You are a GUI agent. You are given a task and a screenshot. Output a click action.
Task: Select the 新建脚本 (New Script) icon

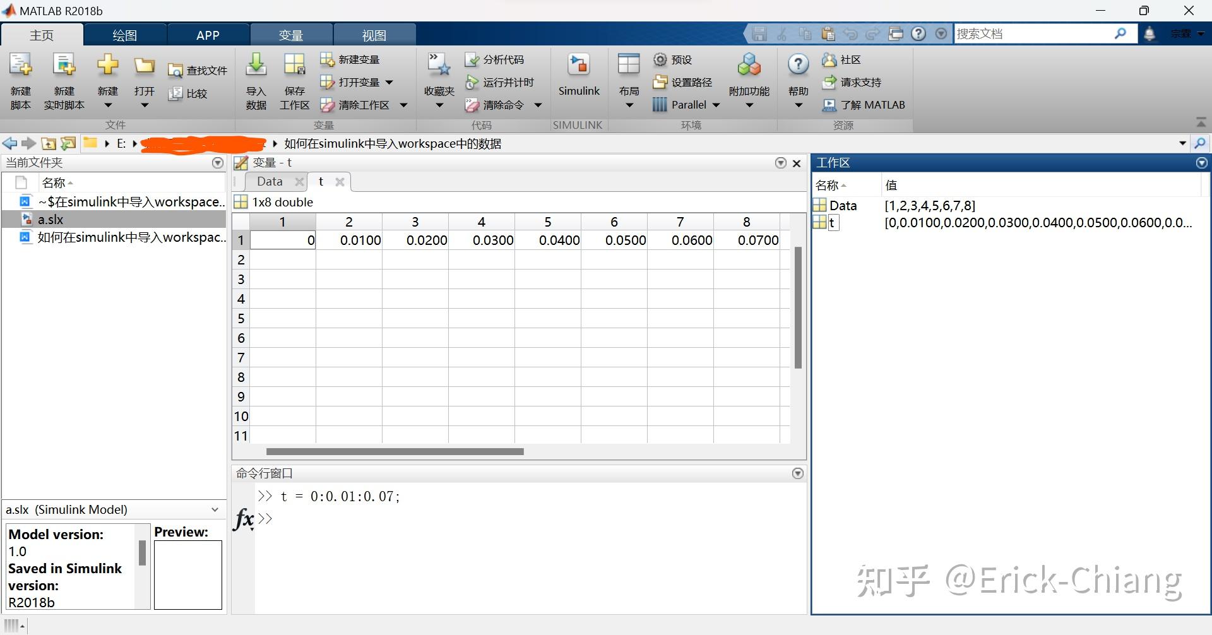(x=20, y=76)
